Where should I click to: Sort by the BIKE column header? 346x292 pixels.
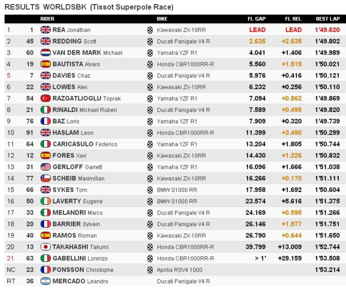161,19
